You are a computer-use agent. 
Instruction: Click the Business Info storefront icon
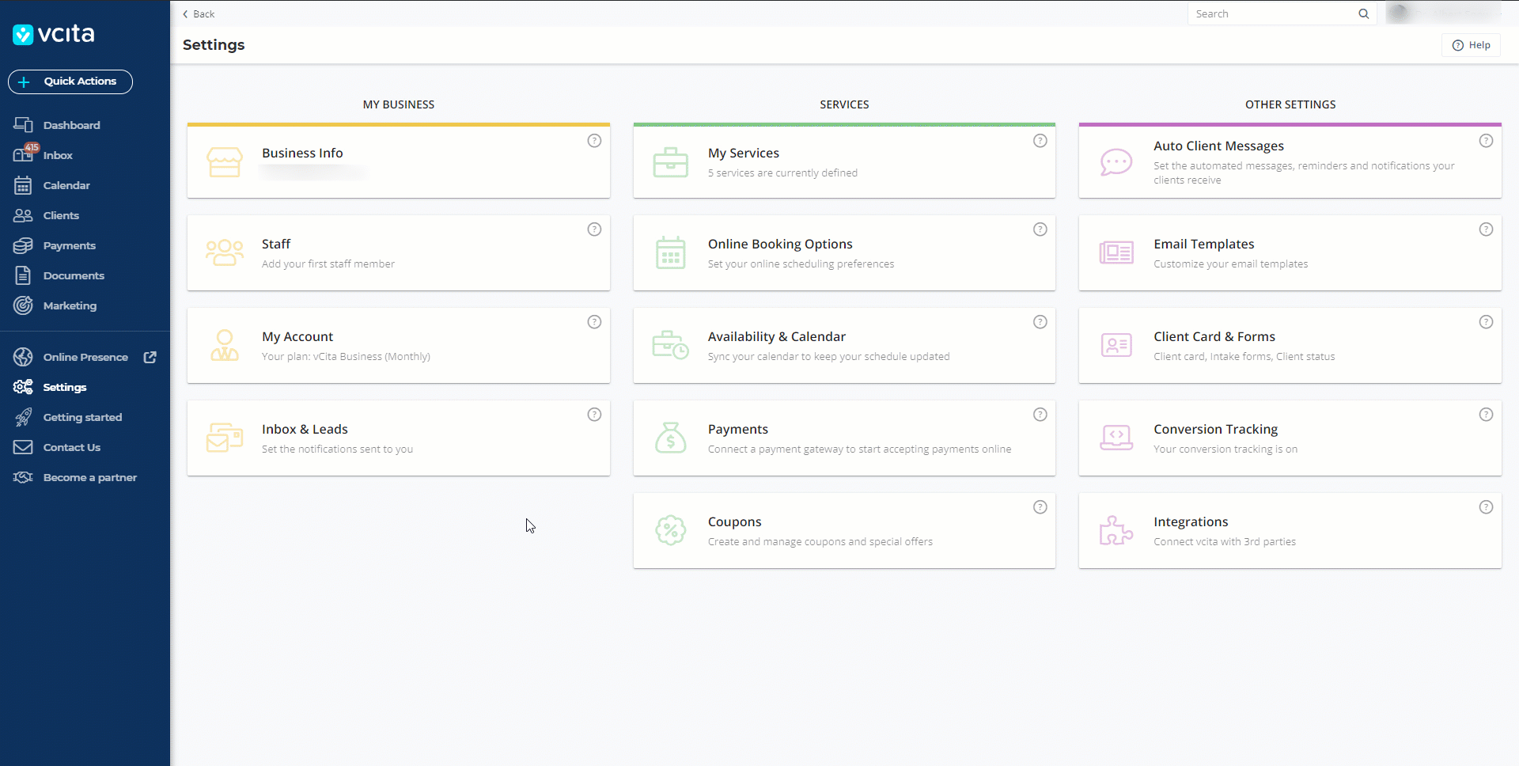tap(225, 161)
